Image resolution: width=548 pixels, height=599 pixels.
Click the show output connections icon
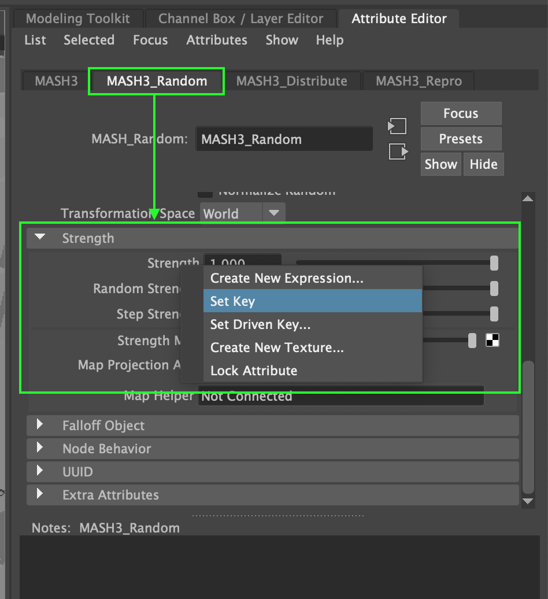click(x=397, y=151)
